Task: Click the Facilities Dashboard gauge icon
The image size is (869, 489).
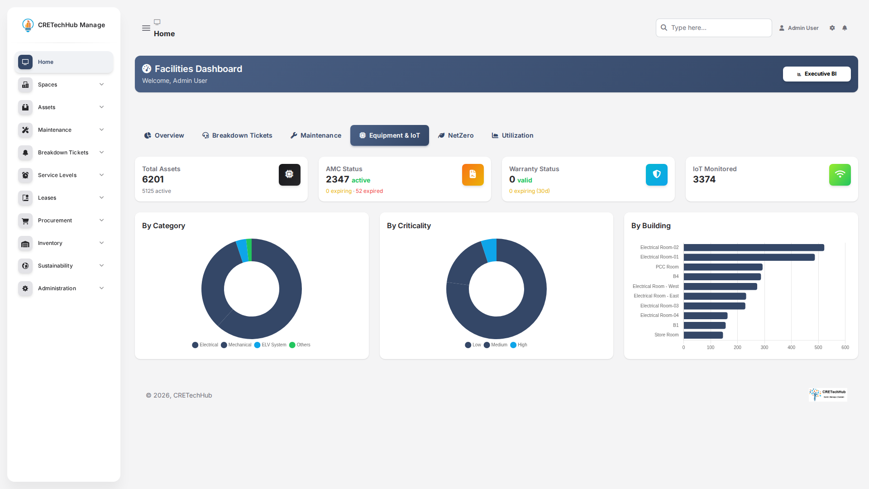Action: 147,69
